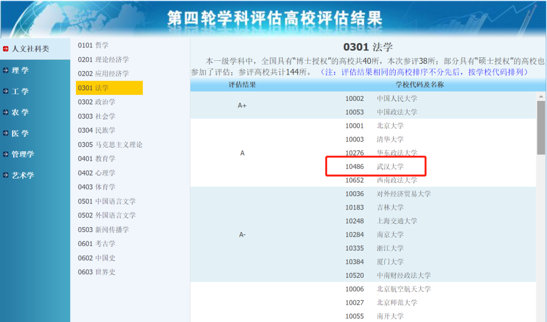Switch to the 管理学 category

[23, 154]
